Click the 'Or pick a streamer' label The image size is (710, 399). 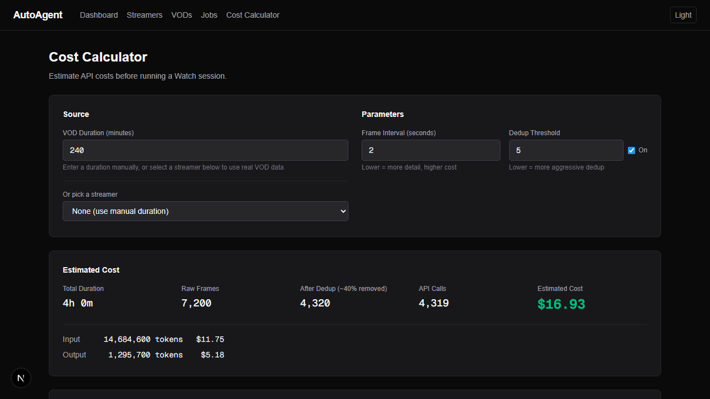pos(90,195)
